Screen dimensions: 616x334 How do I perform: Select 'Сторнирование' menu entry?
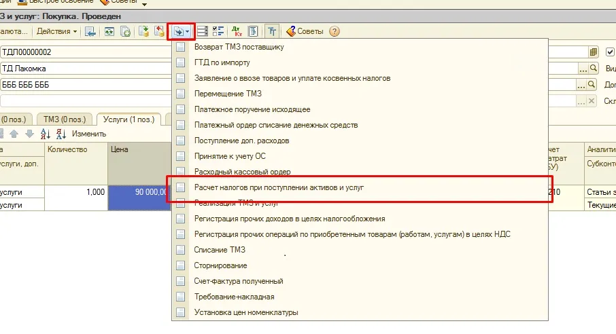(x=360, y=265)
